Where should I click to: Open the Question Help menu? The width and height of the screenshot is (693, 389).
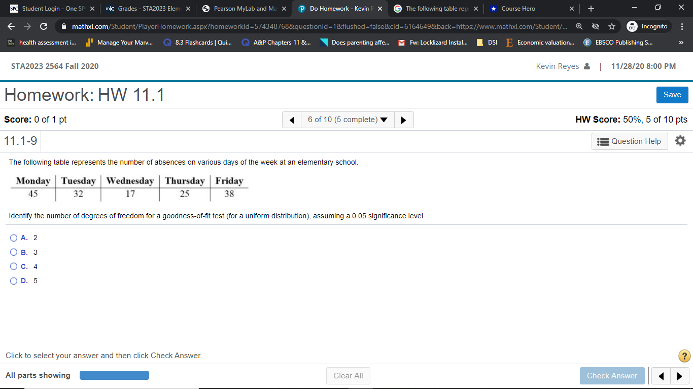tap(630, 141)
